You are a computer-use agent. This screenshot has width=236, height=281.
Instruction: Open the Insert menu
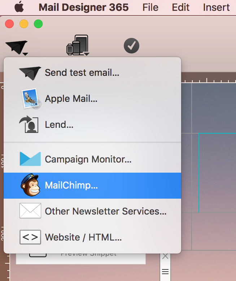[216, 7]
